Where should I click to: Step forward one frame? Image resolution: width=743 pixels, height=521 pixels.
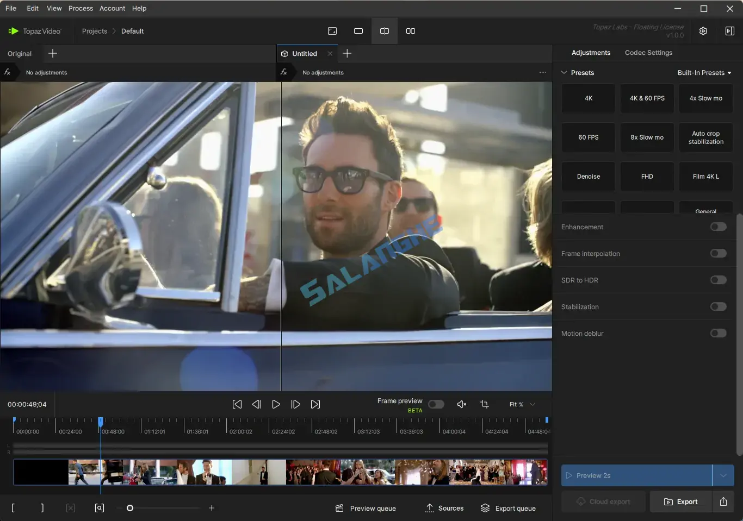295,404
